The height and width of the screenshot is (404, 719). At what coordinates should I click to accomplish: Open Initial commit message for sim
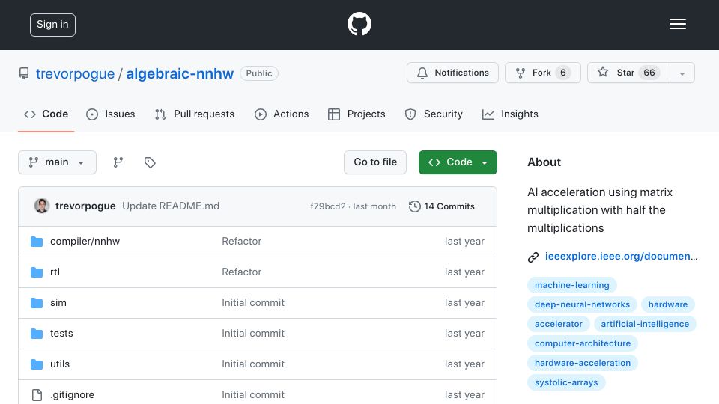pos(253,303)
